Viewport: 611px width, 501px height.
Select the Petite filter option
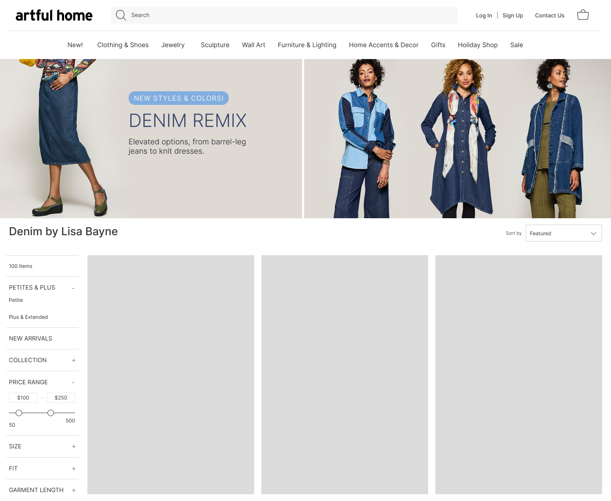pos(16,300)
